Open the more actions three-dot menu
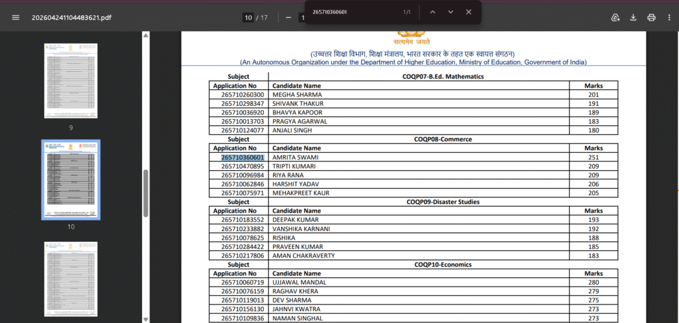Screen dimensions: 679x323 [x=669, y=17]
